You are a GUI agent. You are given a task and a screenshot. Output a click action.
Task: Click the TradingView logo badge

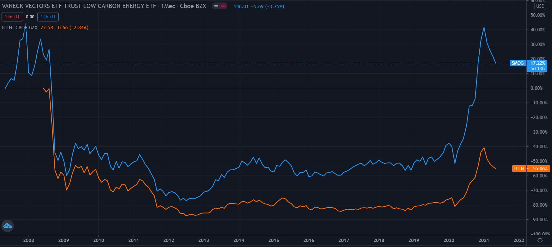7,226
